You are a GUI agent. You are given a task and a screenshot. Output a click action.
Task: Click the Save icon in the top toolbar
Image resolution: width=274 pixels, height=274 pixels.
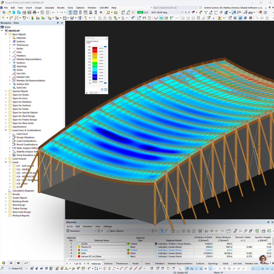click(x=29, y=12)
